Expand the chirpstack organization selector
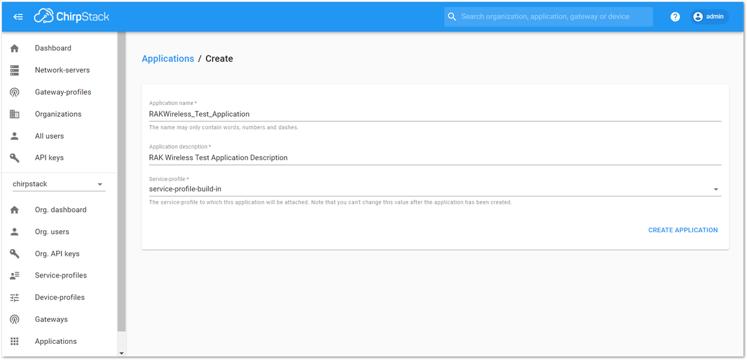The width and height of the screenshot is (747, 360). (x=58, y=184)
